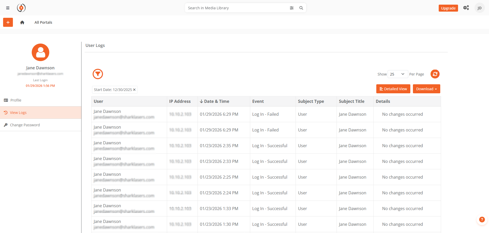489x233 pixels.
Task: Create new content with the plus icon
Action: (8, 22)
